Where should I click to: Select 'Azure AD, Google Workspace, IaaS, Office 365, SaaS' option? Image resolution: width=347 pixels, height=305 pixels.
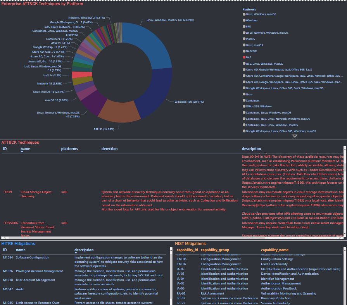click(277, 70)
